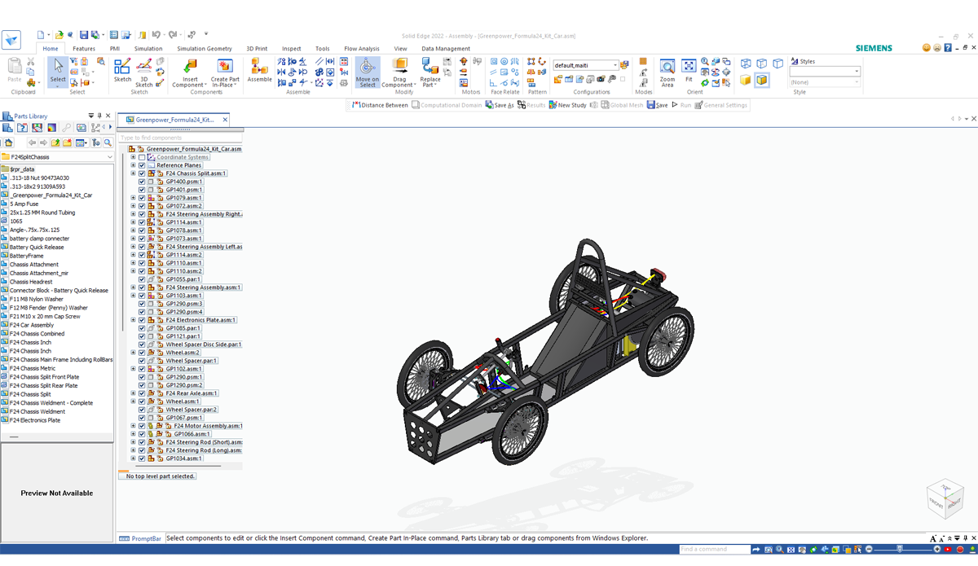This screenshot has height=566, width=978.
Task: Click the Distance Between measure tool
Action: click(380, 105)
